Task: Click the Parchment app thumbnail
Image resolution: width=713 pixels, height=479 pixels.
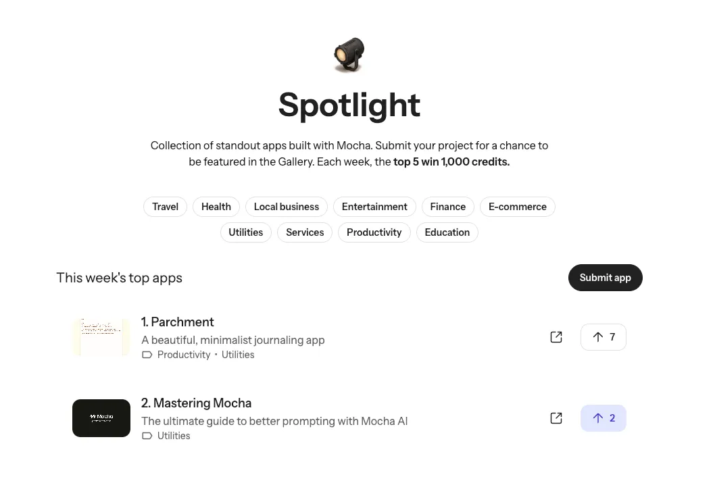Action: pos(101,337)
